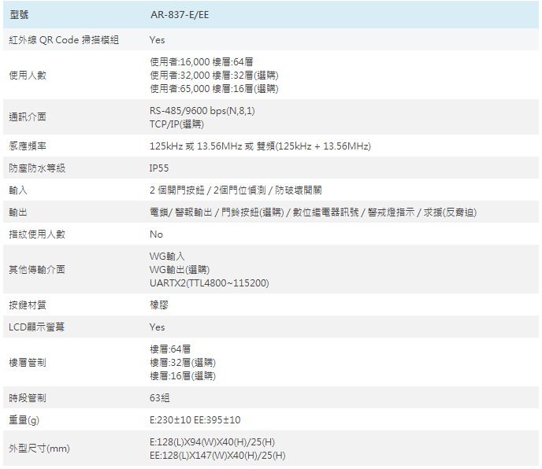Click the 外型尺寸(mm) row label

(x=39, y=449)
